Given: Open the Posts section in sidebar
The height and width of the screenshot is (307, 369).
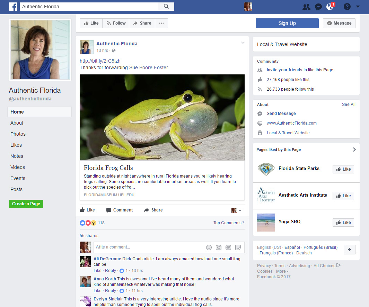Looking at the screenshot, I should pyautogui.click(x=16, y=189).
